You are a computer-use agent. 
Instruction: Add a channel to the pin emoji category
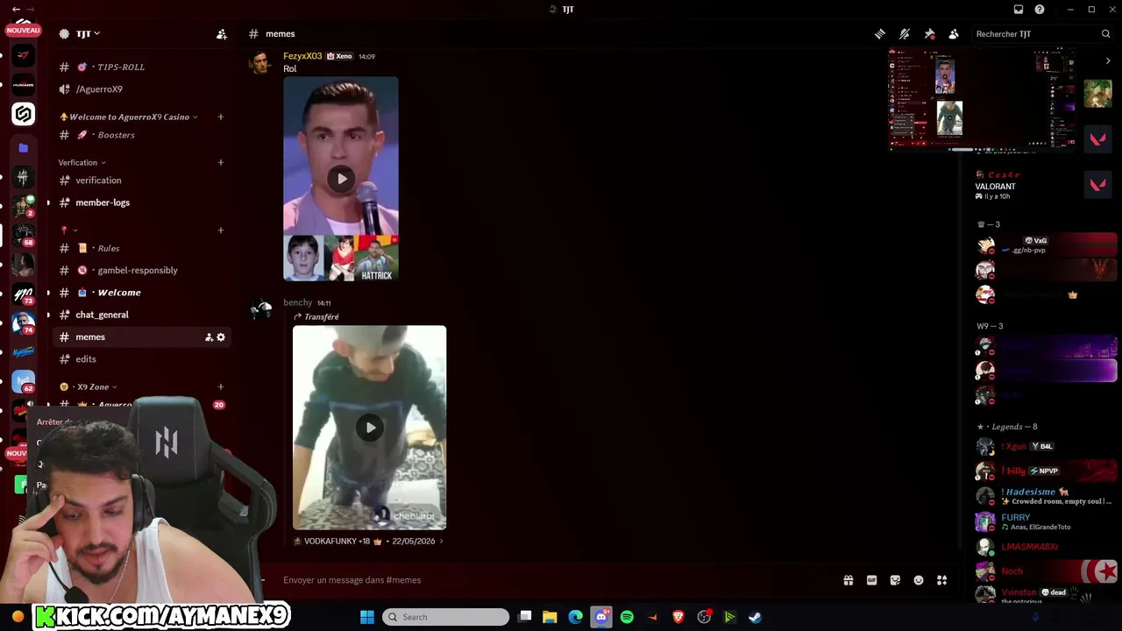(x=221, y=230)
